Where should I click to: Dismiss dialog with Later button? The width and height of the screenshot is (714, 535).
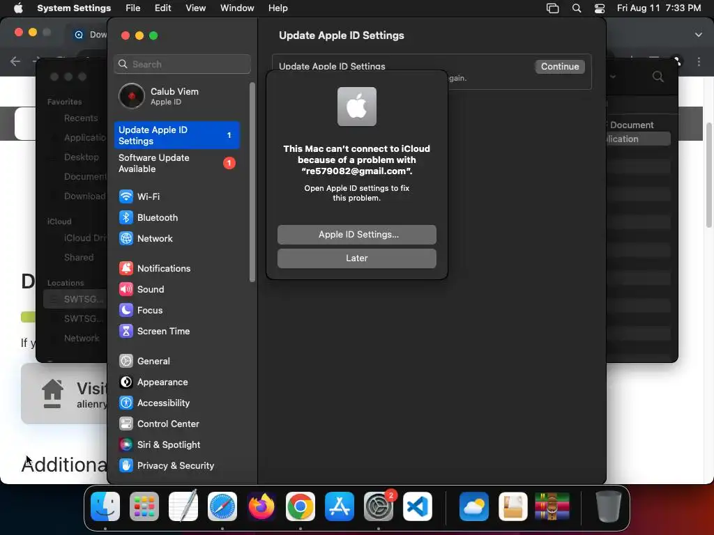click(356, 258)
